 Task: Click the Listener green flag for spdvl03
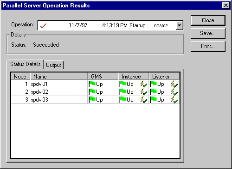(x=153, y=100)
